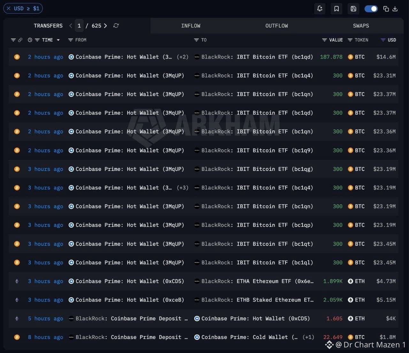Open BlackRock ETHA Ethereum ETF address
Viewport: 409px width, 353px height.
[x=257, y=281]
